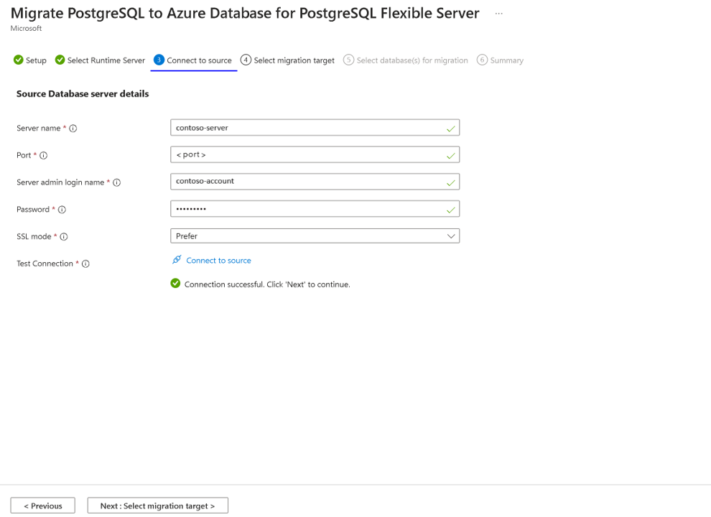711x517 pixels.
Task: Click the info icon next to Port
Action: click(44, 156)
